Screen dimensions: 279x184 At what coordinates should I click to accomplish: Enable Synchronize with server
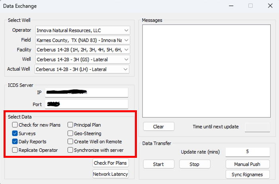click(x=70, y=150)
